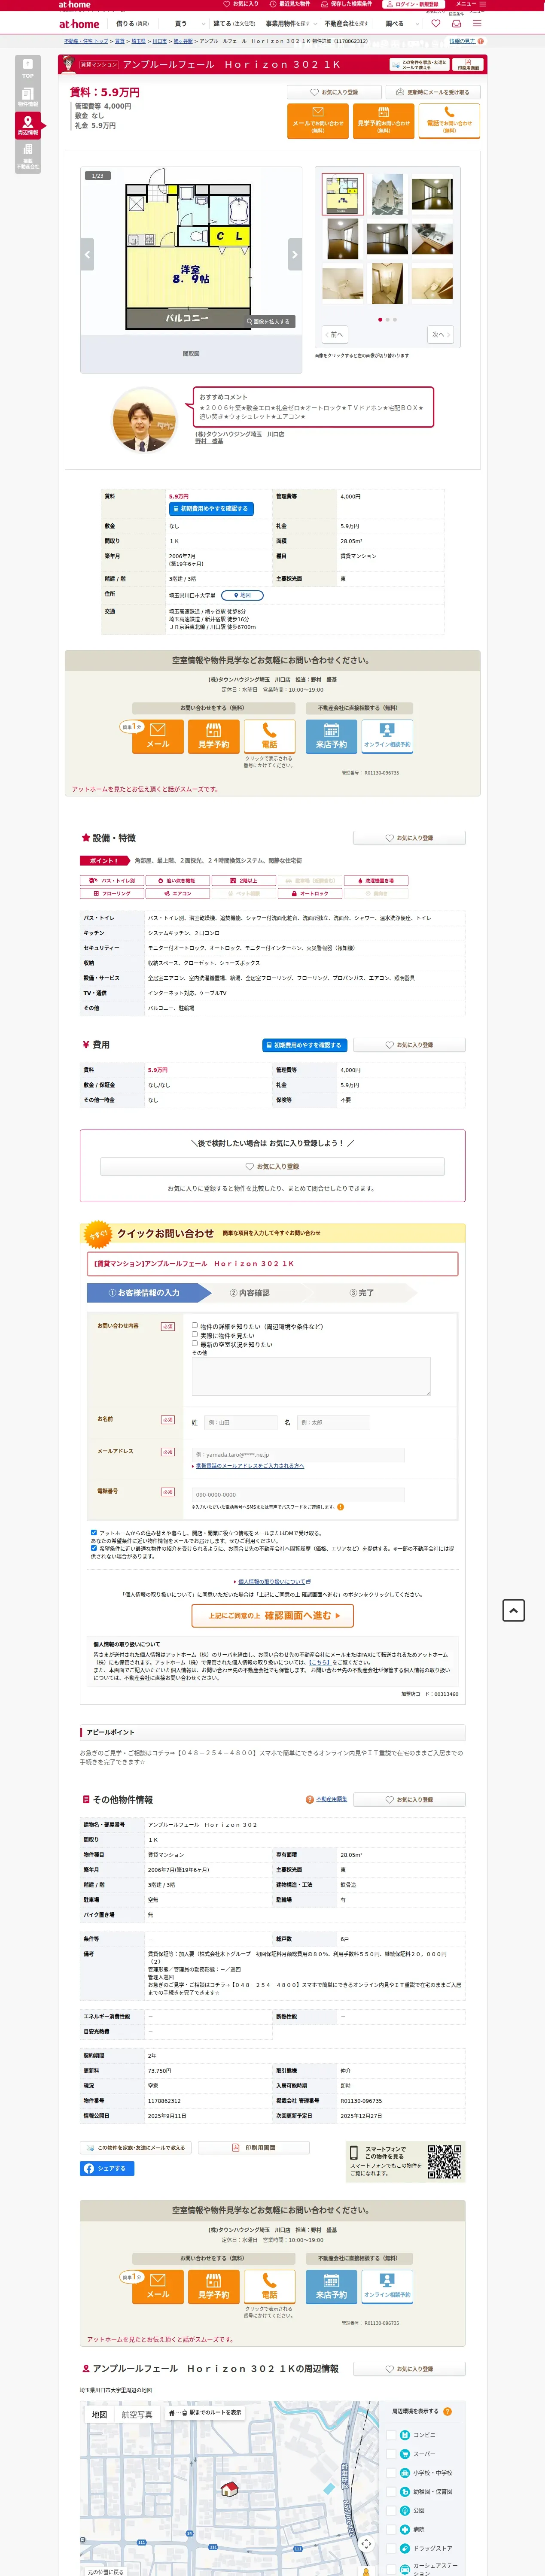Click 来店予約 calendar button in first contact panel
Screen dimensions: 545x2576
pyautogui.click(x=332, y=736)
